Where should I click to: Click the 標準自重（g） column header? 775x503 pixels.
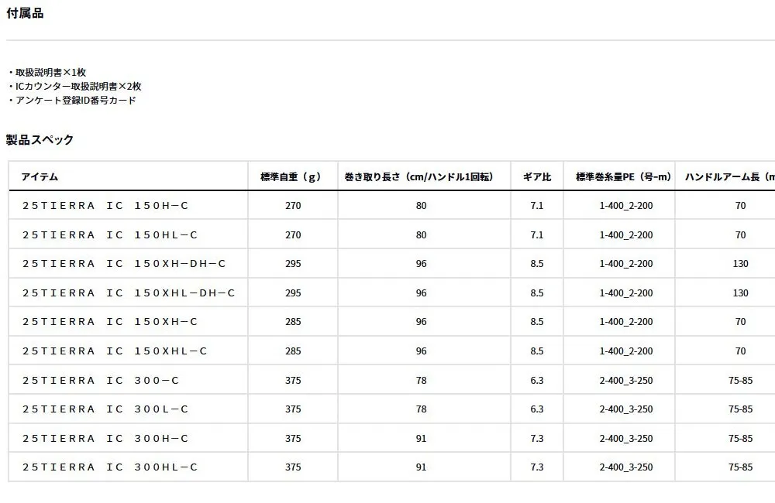coord(293,176)
